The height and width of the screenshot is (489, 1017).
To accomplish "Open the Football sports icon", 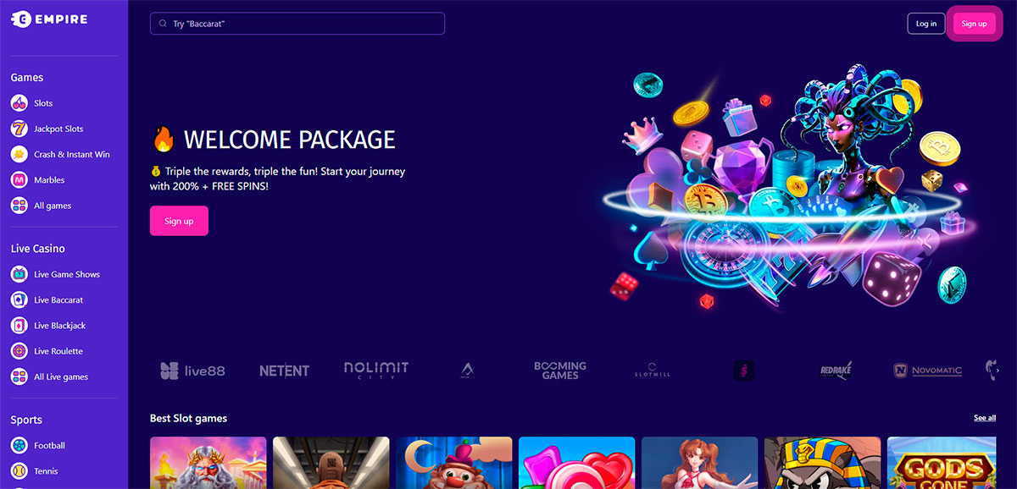I will [x=19, y=445].
